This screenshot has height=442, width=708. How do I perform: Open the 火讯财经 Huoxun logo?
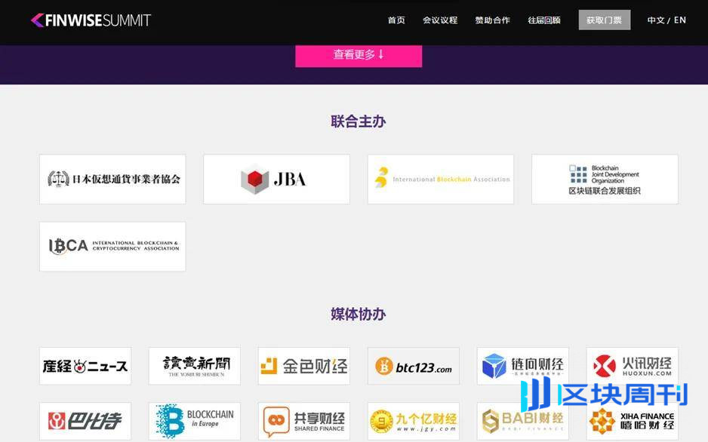633,366
